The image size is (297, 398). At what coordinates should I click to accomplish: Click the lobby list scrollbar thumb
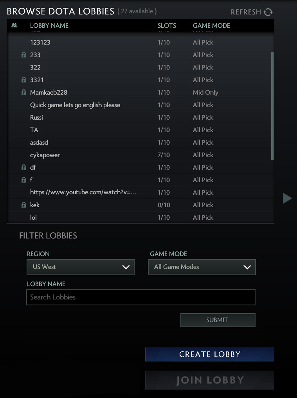(x=272, y=106)
